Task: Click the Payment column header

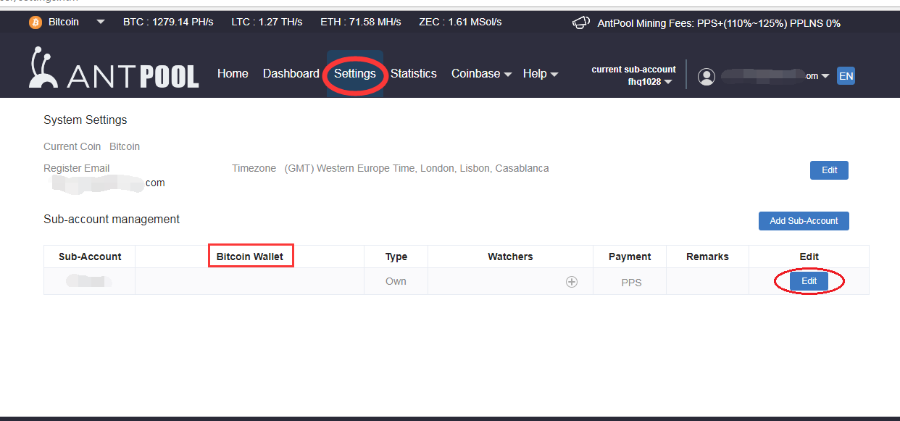Action: pos(630,257)
